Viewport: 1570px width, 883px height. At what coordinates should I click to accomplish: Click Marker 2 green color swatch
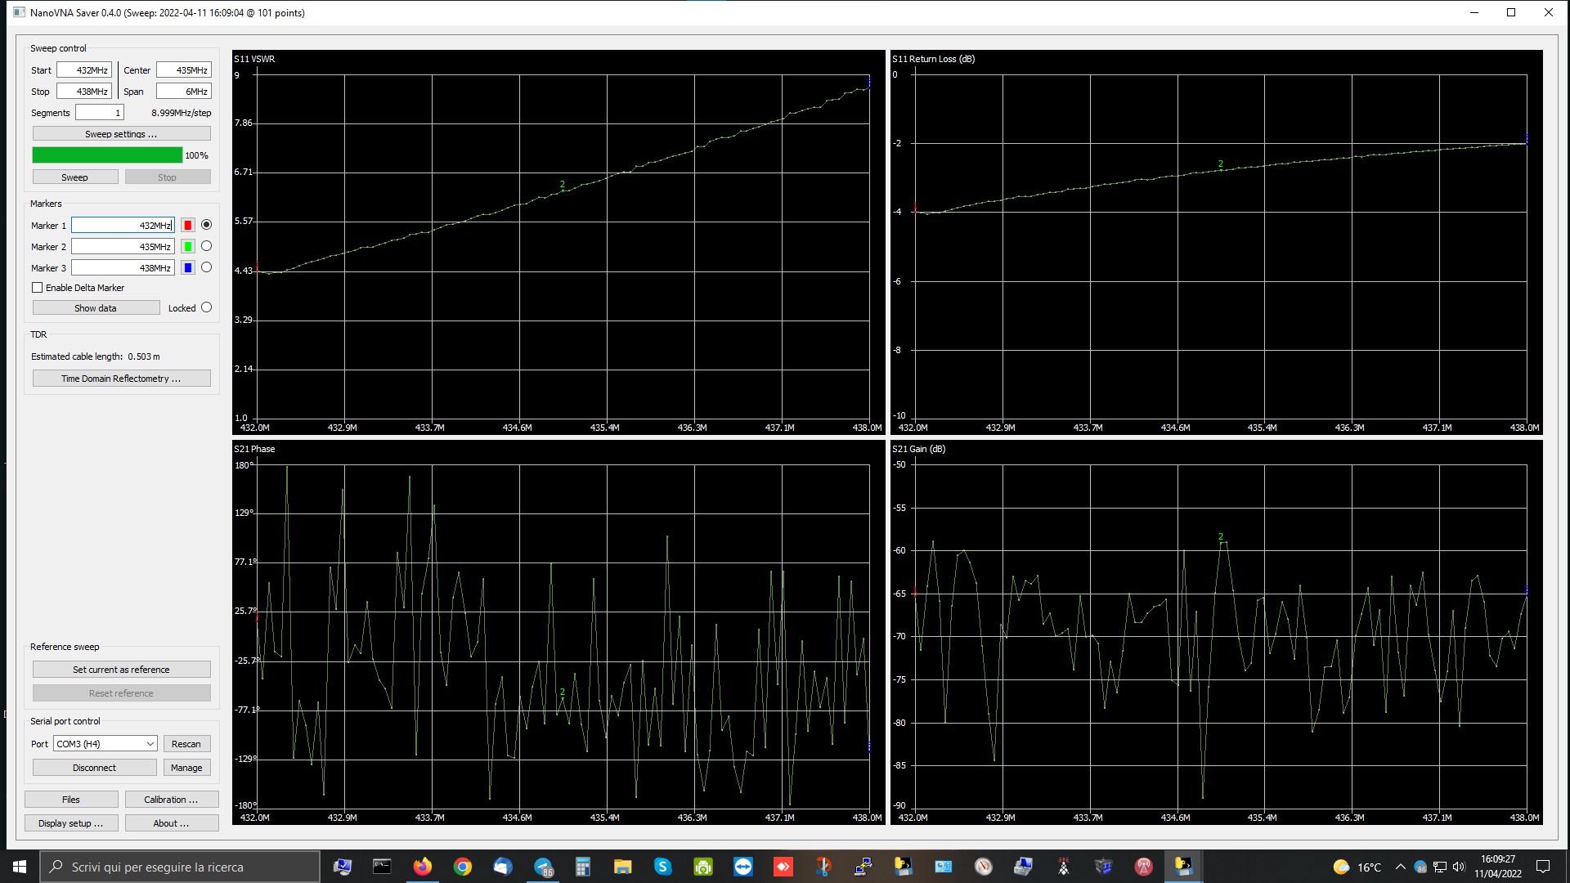point(188,247)
